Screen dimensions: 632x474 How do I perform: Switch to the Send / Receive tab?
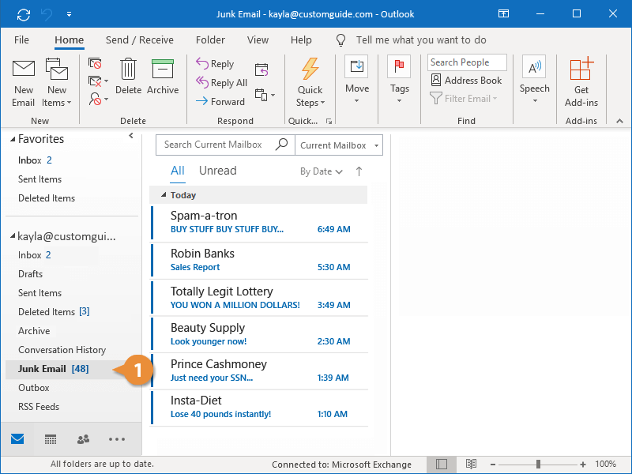(140, 40)
